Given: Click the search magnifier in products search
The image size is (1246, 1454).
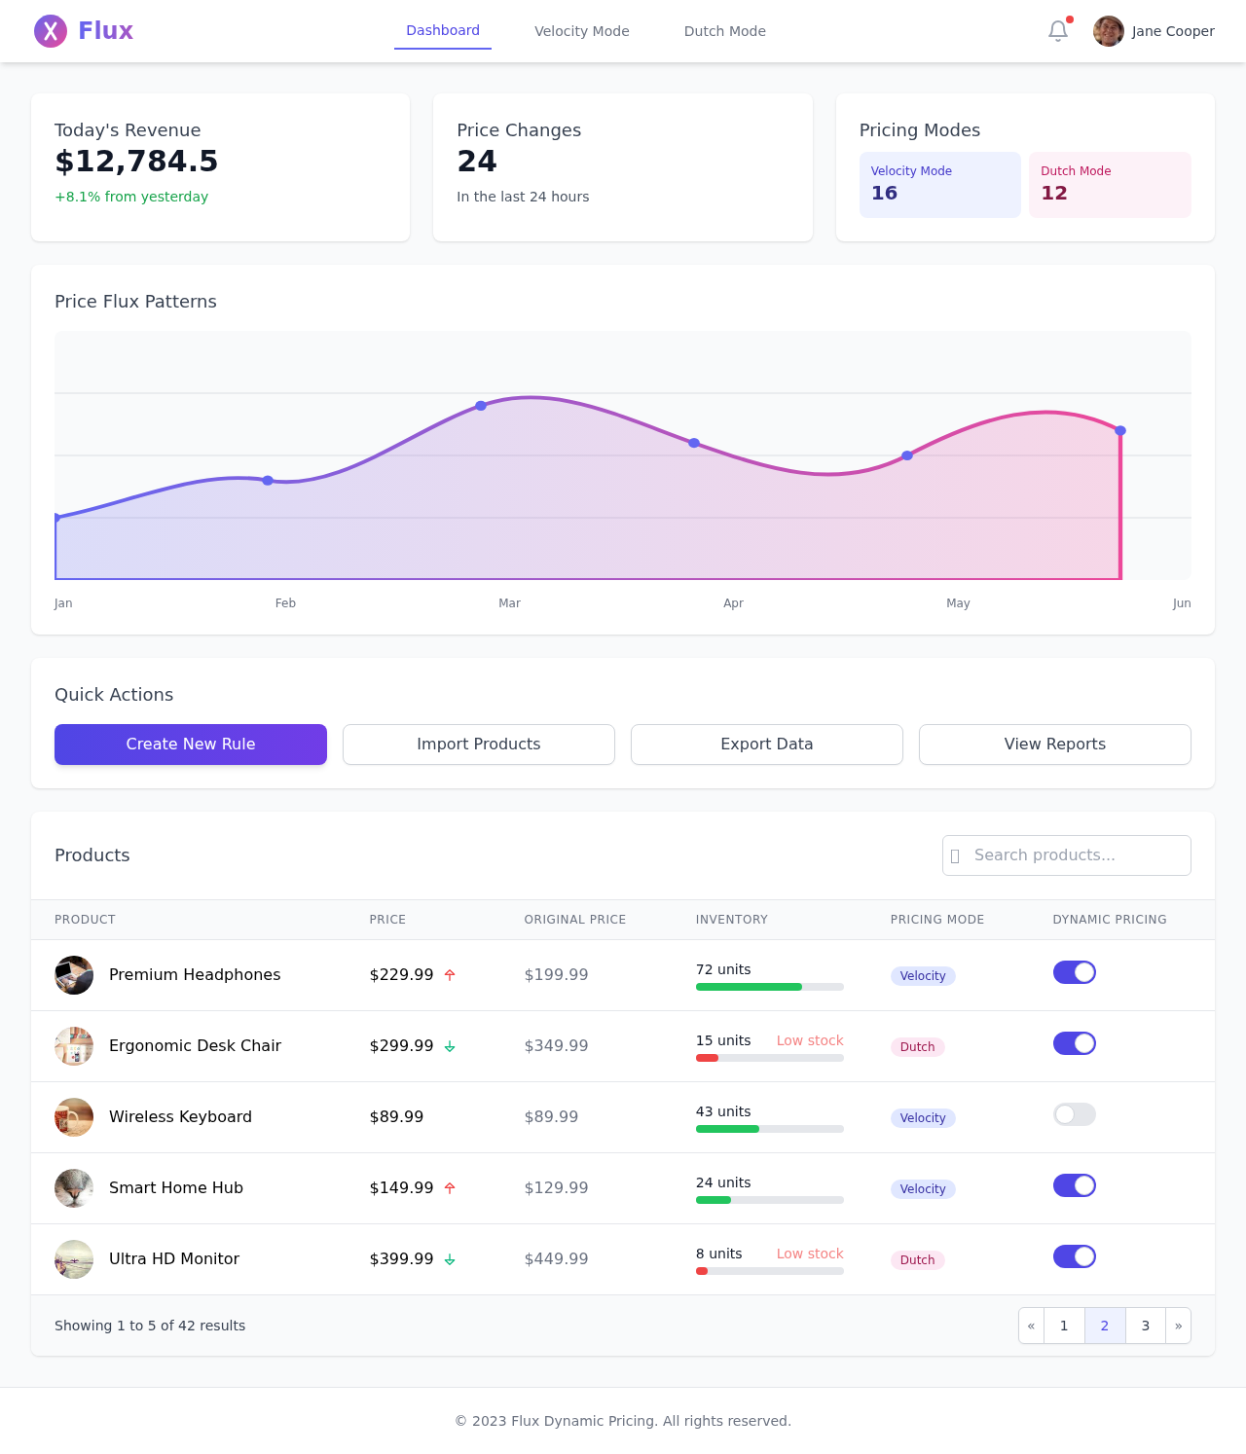Looking at the screenshot, I should click(x=957, y=855).
